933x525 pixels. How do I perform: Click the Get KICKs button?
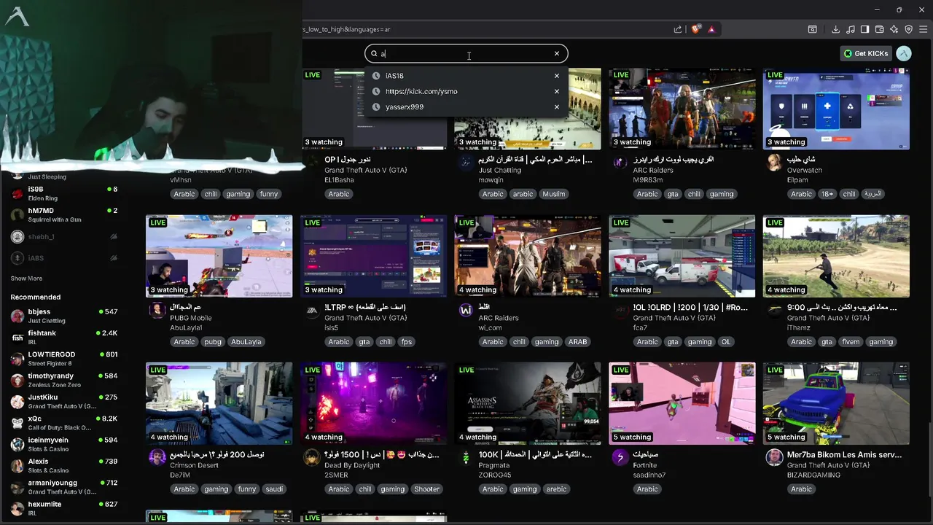click(x=867, y=53)
